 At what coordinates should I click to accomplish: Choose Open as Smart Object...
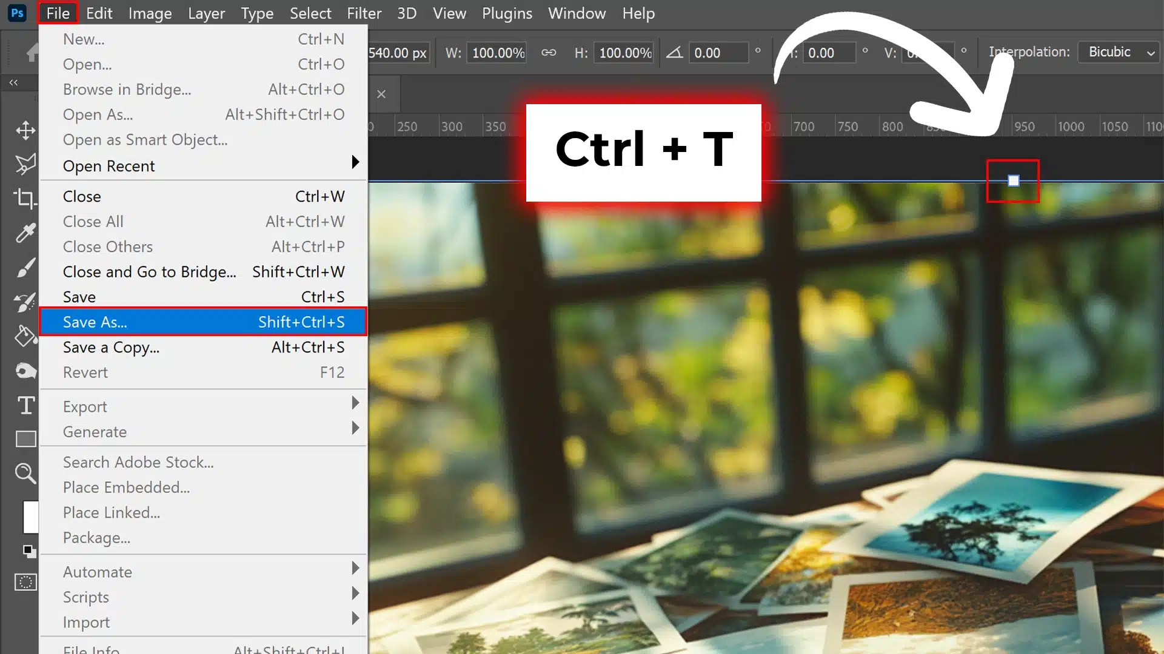point(203,140)
